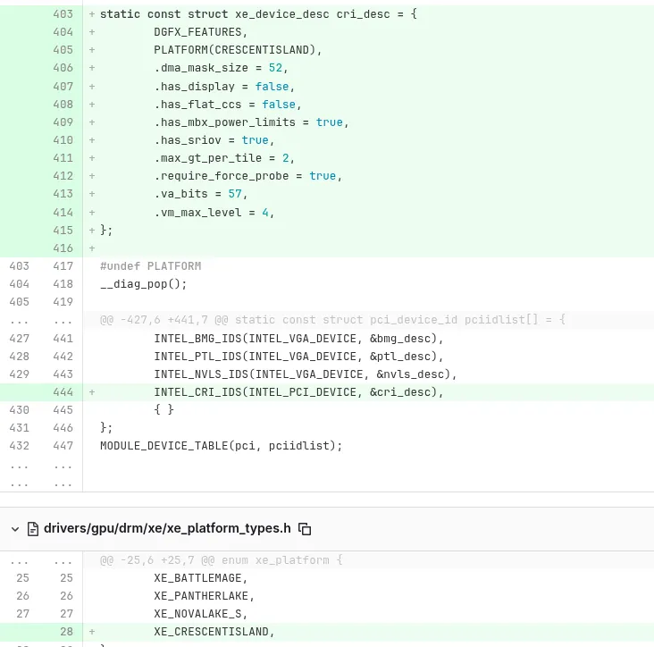Click line number 410 for .has_sriov

[63, 140]
